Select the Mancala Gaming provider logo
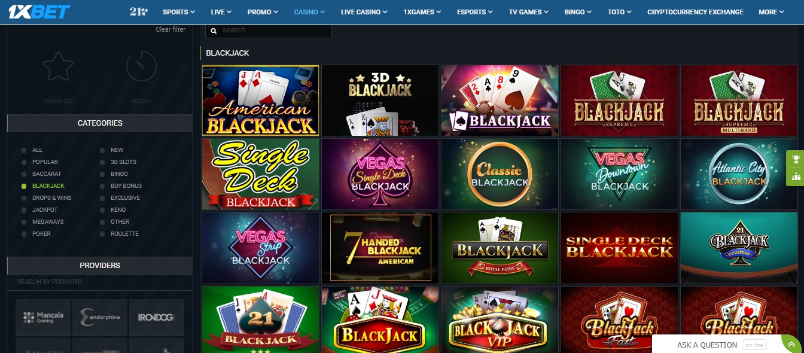 (43, 317)
